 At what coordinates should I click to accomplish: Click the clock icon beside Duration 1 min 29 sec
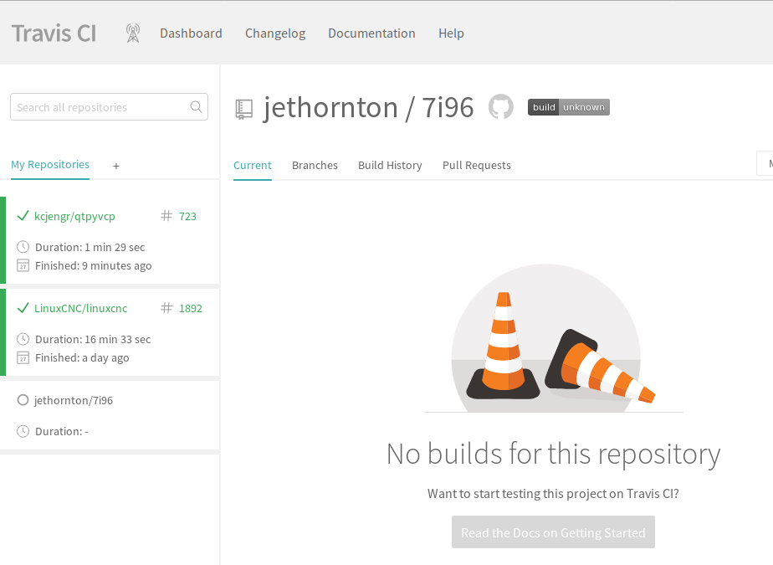23,247
